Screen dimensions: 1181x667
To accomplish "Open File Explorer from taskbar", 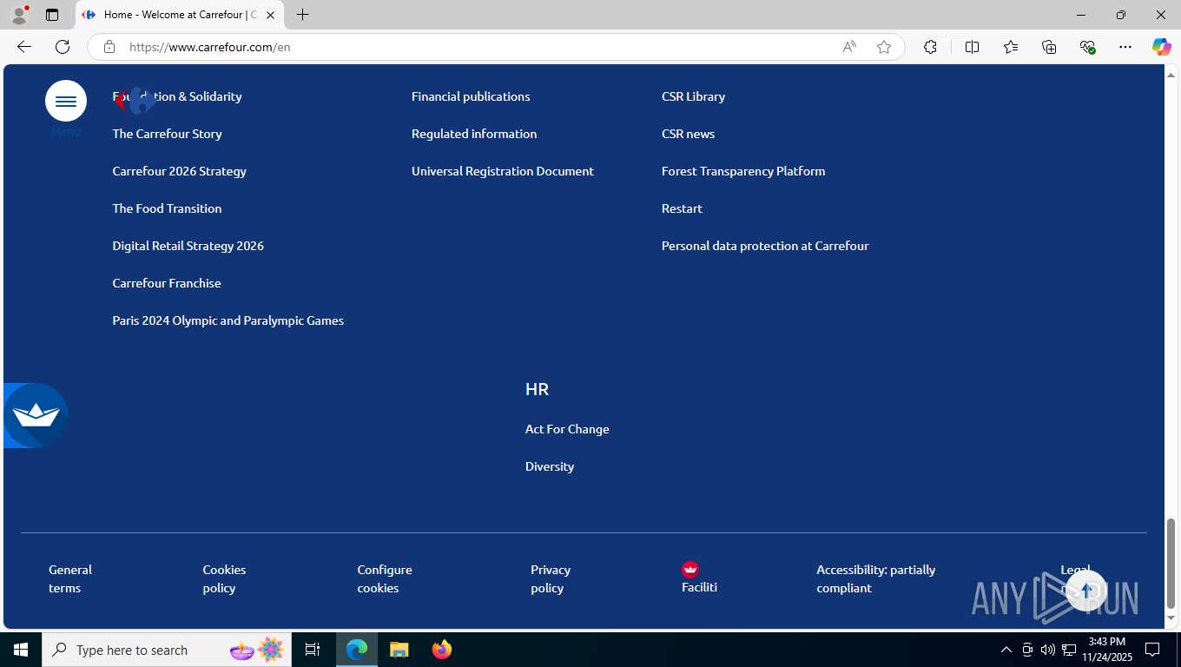I will tap(399, 650).
